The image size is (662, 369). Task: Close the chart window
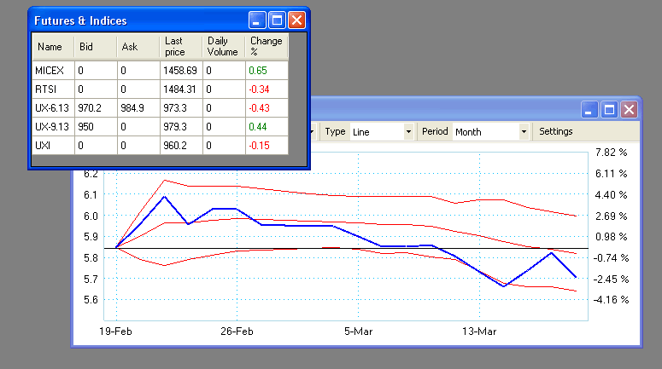pyautogui.click(x=629, y=110)
